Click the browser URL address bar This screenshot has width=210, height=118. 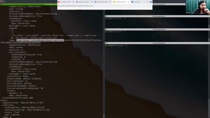pyautogui.click(x=105, y=6)
